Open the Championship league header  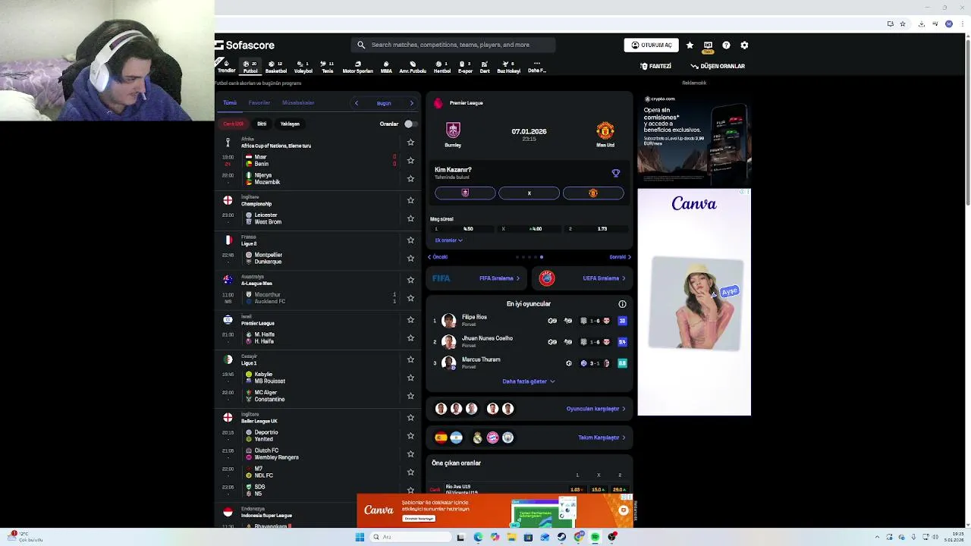[x=319, y=200]
